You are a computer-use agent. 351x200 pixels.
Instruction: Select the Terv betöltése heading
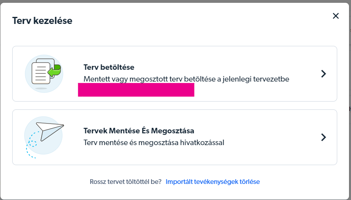pyautogui.click(x=109, y=67)
